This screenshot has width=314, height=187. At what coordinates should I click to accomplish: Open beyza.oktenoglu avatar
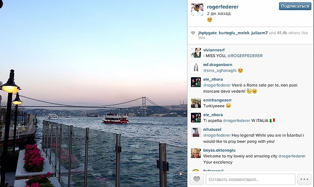coord(196,153)
